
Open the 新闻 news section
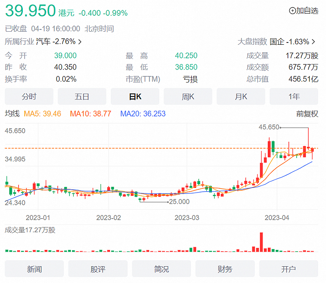click(x=34, y=269)
